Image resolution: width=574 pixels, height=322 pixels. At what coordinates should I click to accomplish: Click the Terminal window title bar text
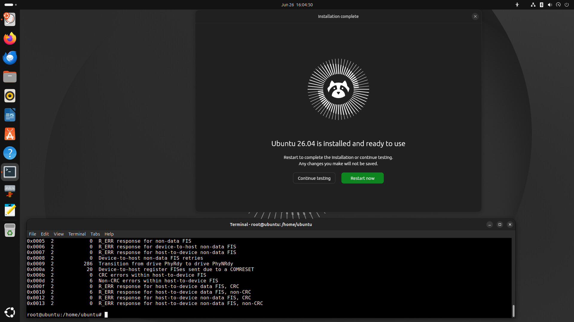pyautogui.click(x=271, y=225)
